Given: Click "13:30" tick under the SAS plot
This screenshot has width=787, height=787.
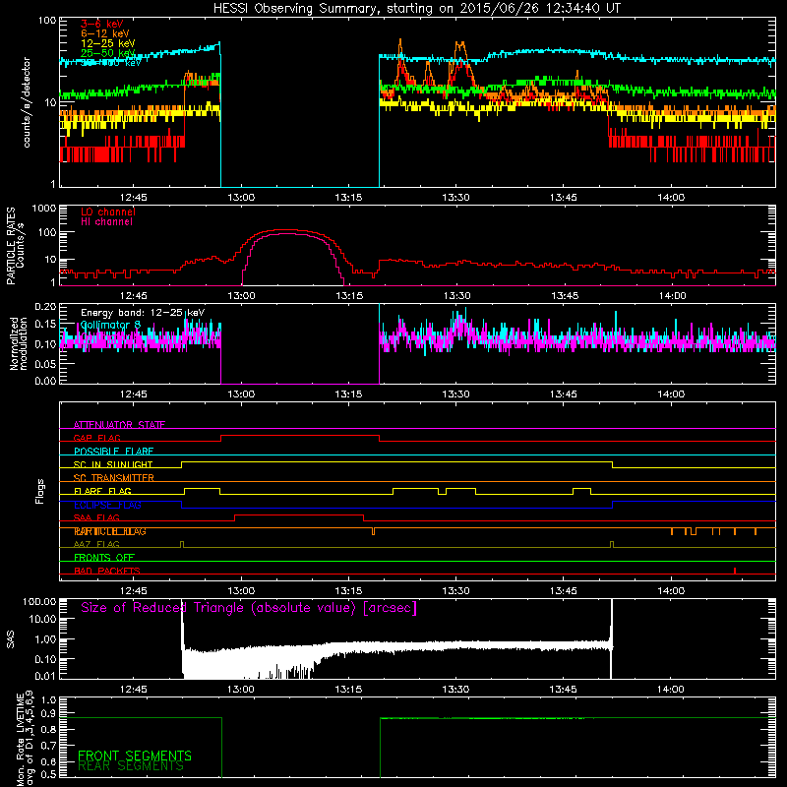Looking at the screenshot, I should coord(455,690).
